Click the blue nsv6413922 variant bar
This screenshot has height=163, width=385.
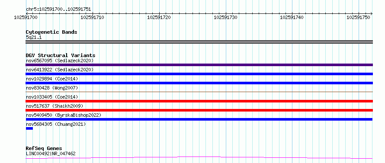click(x=199, y=74)
